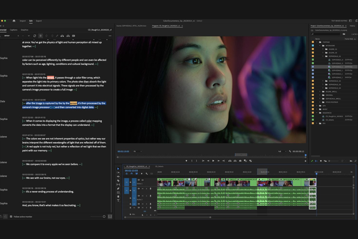This screenshot has height=239, width=358.
Task: Open the timeline display settings wrench icon
Action: pyautogui.click(x=146, y=174)
